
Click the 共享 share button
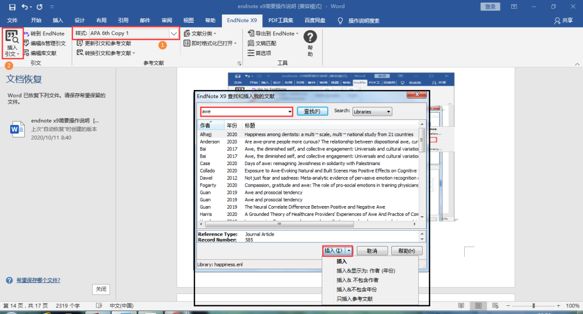563,21
